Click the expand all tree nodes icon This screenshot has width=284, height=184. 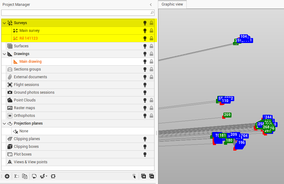click(144, 176)
